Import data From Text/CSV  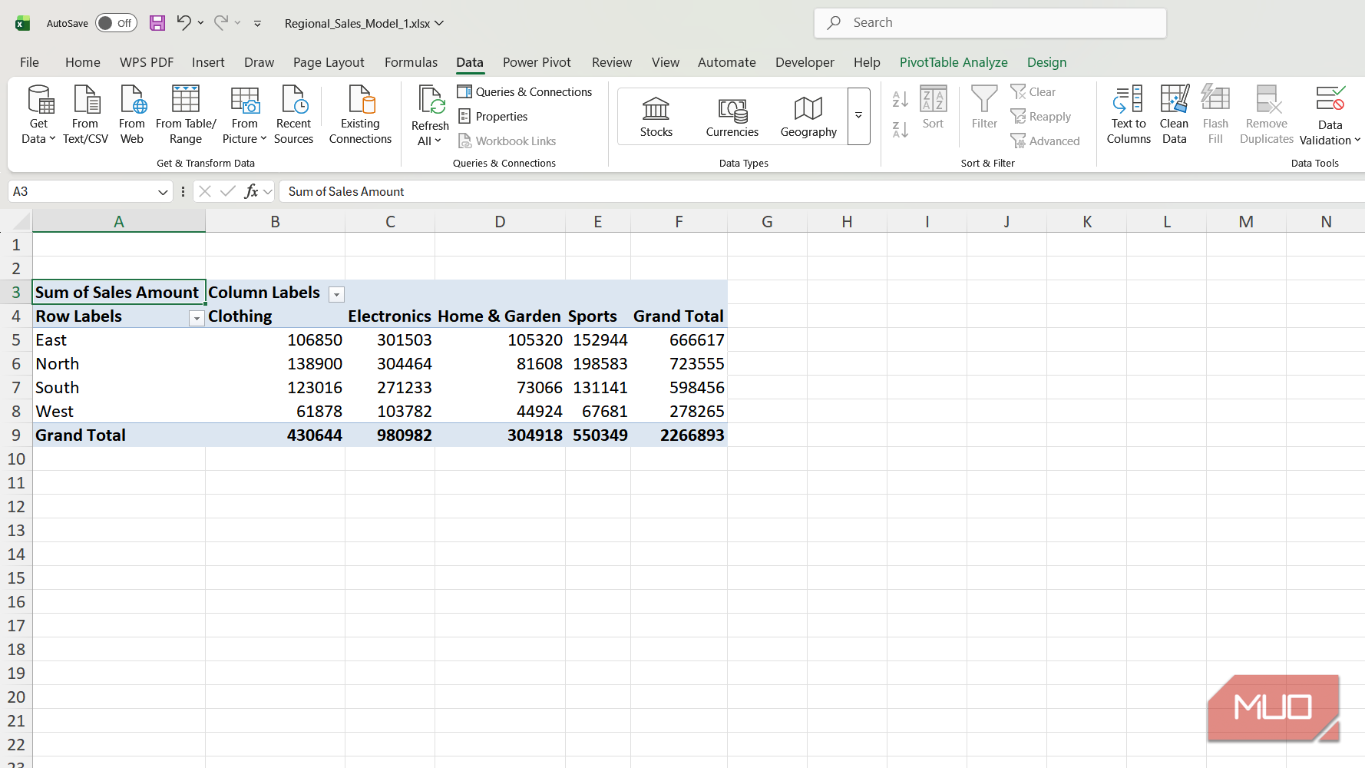tap(85, 114)
